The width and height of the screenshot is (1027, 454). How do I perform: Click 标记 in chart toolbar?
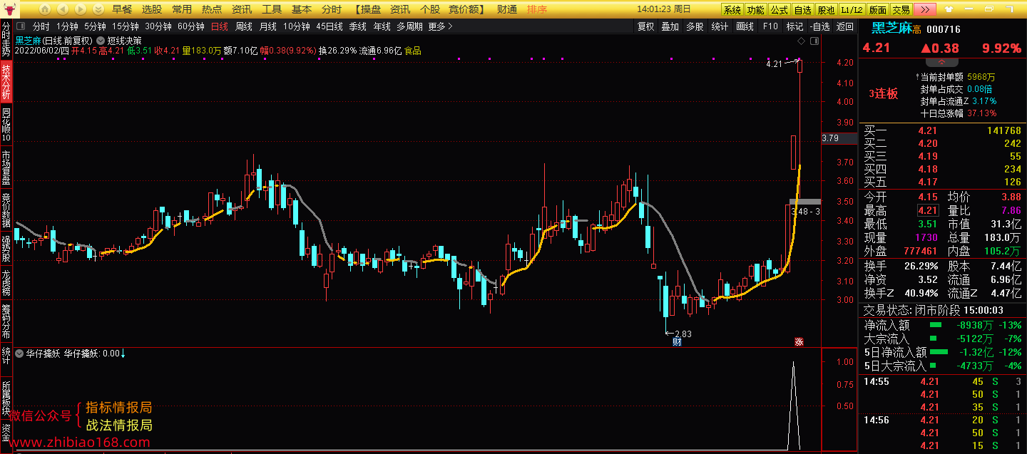tap(794, 26)
